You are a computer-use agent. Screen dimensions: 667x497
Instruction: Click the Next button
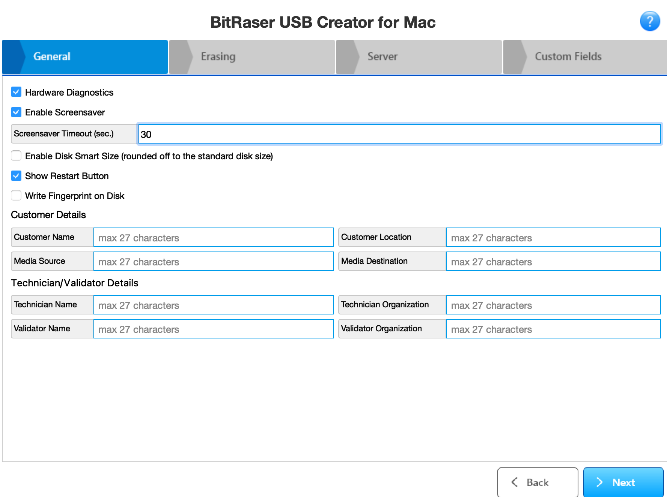(x=623, y=482)
